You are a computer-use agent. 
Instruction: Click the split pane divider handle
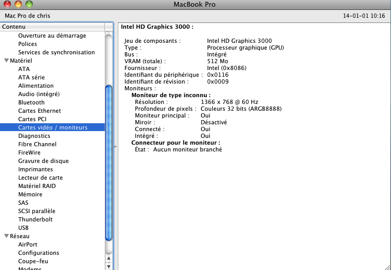[115, 147]
